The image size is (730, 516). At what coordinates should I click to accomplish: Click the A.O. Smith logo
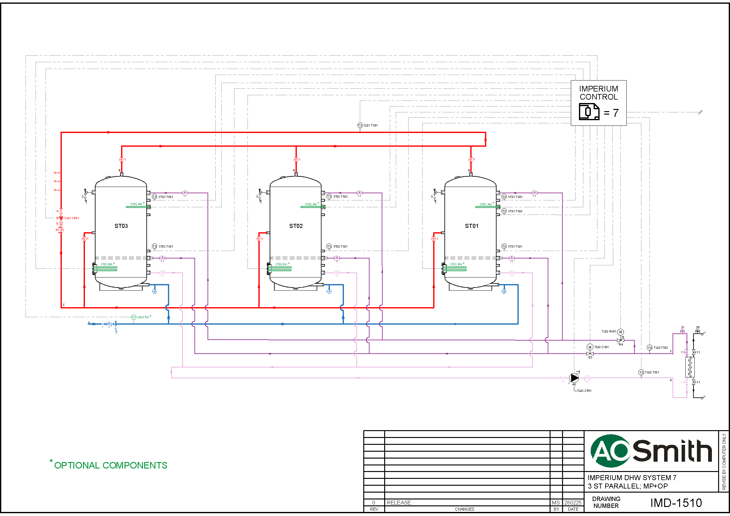(651, 451)
